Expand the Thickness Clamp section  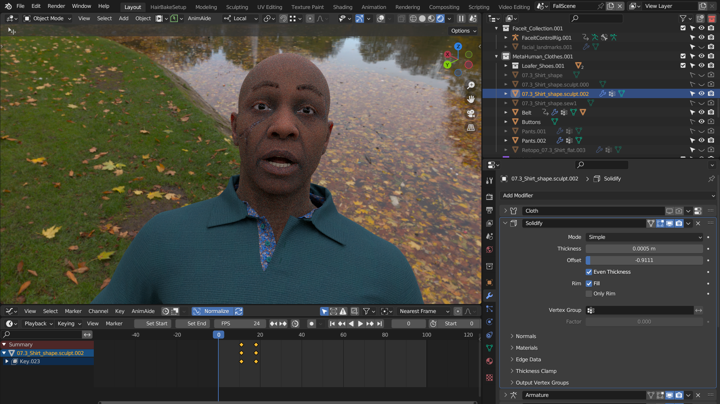tap(536, 371)
